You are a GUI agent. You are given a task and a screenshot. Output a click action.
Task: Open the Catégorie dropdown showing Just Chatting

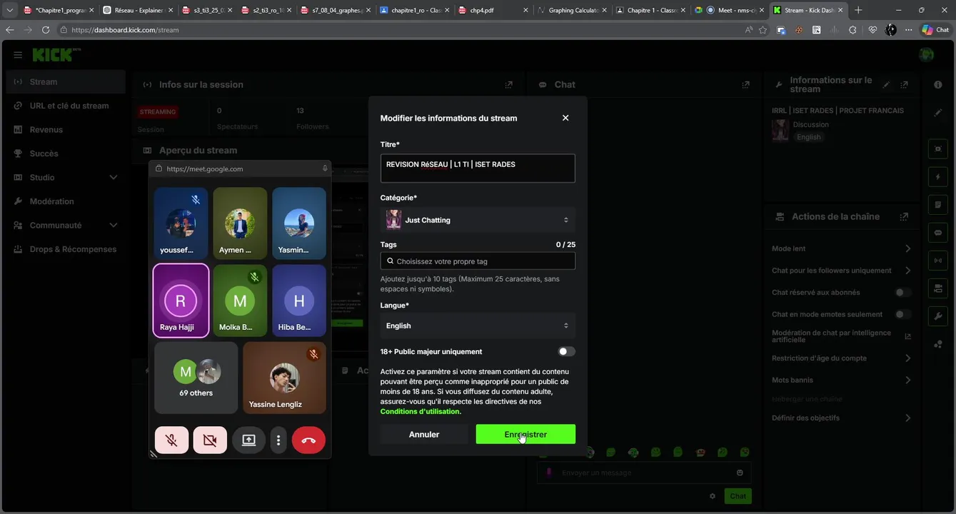[478, 220]
